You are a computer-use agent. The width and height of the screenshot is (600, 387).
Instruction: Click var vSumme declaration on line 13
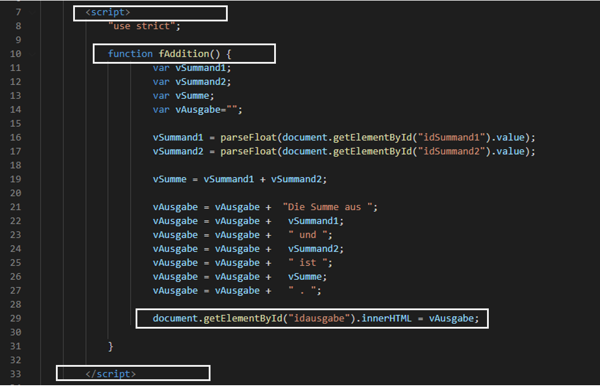tap(183, 96)
